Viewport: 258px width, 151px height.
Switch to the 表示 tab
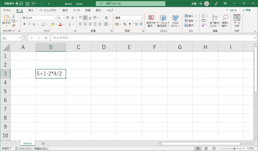pyautogui.click(x=99, y=10)
